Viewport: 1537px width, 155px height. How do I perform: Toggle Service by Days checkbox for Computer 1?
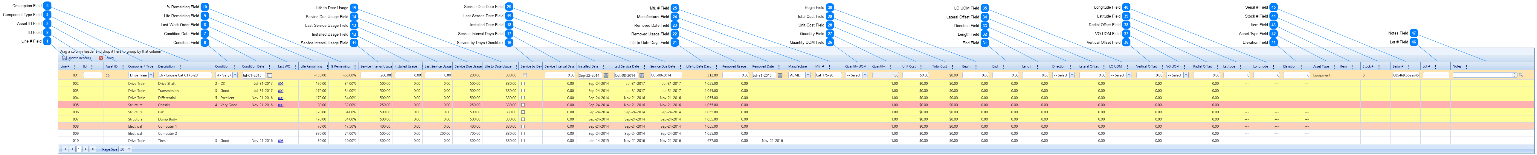tap(523, 126)
